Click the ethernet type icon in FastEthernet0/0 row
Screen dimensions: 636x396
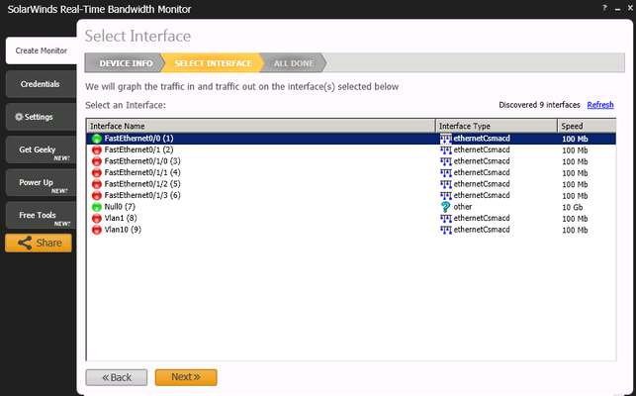pyautogui.click(x=446, y=139)
